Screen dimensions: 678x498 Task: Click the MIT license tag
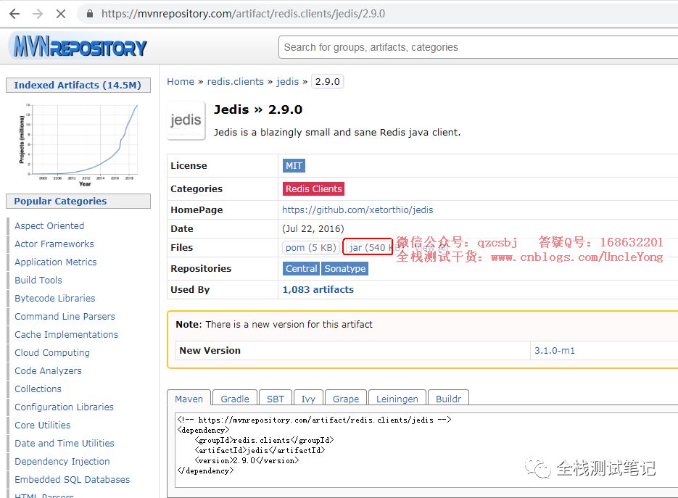pos(294,165)
